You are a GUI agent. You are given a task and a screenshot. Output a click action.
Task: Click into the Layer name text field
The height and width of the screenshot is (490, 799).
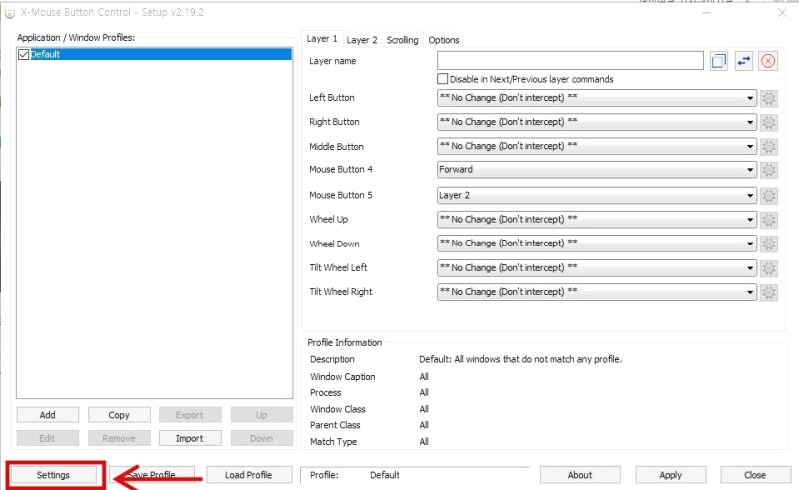[x=570, y=61]
